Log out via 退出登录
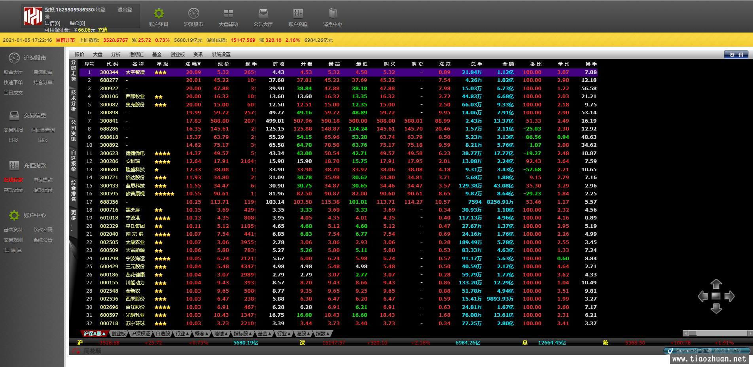753x367 pixels. click(x=125, y=9)
